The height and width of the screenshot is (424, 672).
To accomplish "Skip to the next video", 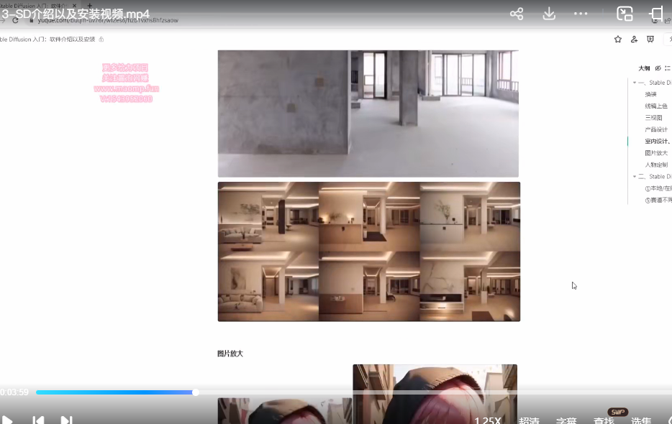I will click(66, 420).
